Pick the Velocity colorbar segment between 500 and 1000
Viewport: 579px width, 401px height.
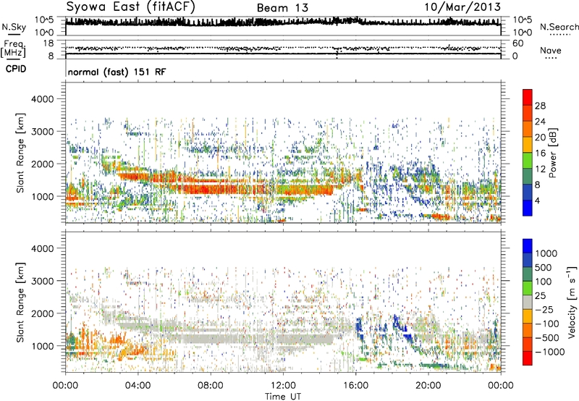coord(528,261)
